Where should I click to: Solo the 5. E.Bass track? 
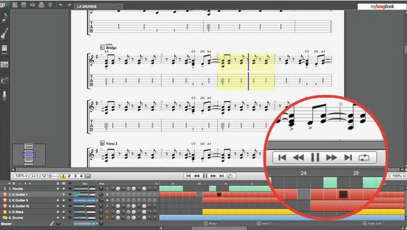(x=58, y=212)
